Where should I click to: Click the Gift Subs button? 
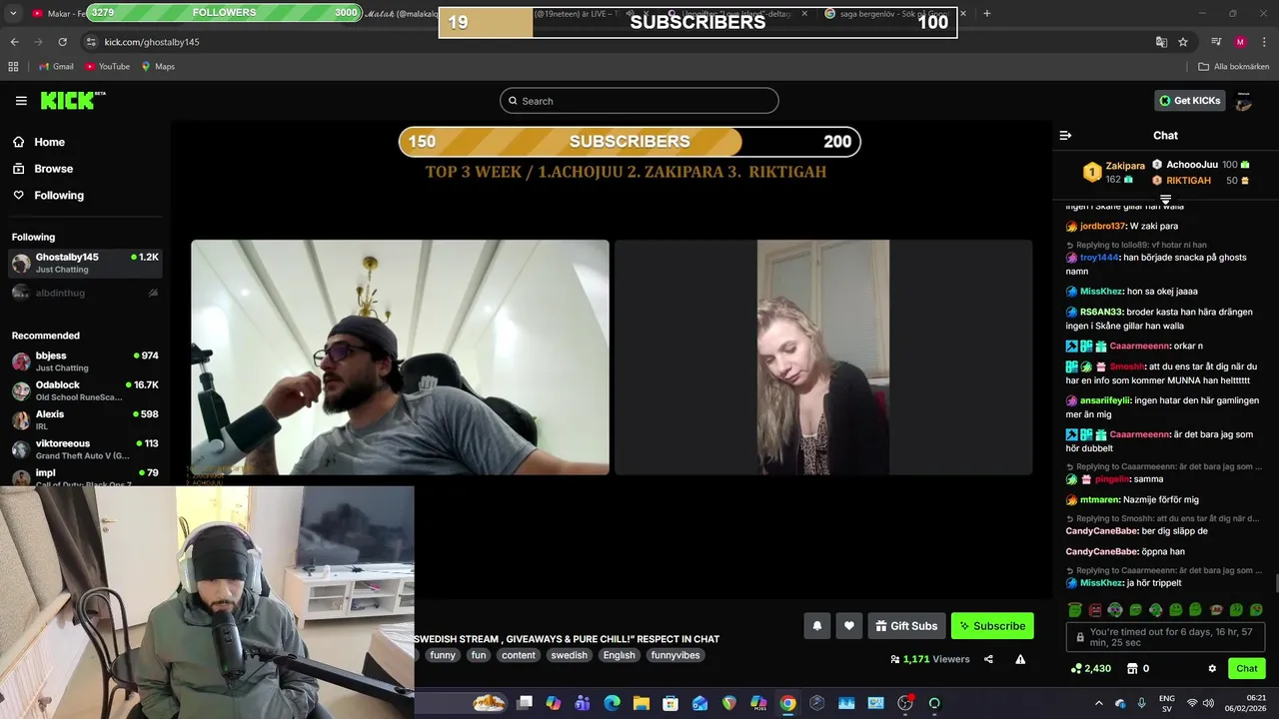click(x=906, y=626)
